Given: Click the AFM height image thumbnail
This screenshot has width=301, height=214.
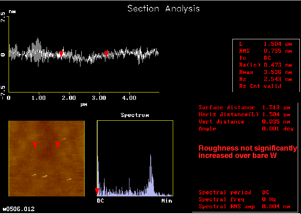Looking at the screenshot, I should coord(47,158).
